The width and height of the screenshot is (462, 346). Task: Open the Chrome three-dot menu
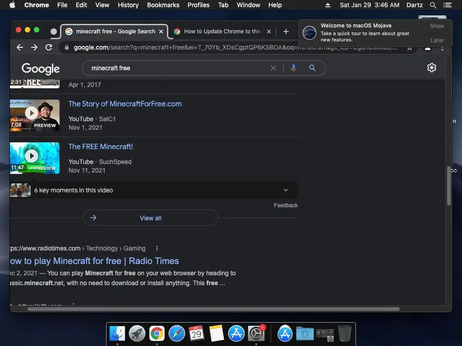click(442, 49)
